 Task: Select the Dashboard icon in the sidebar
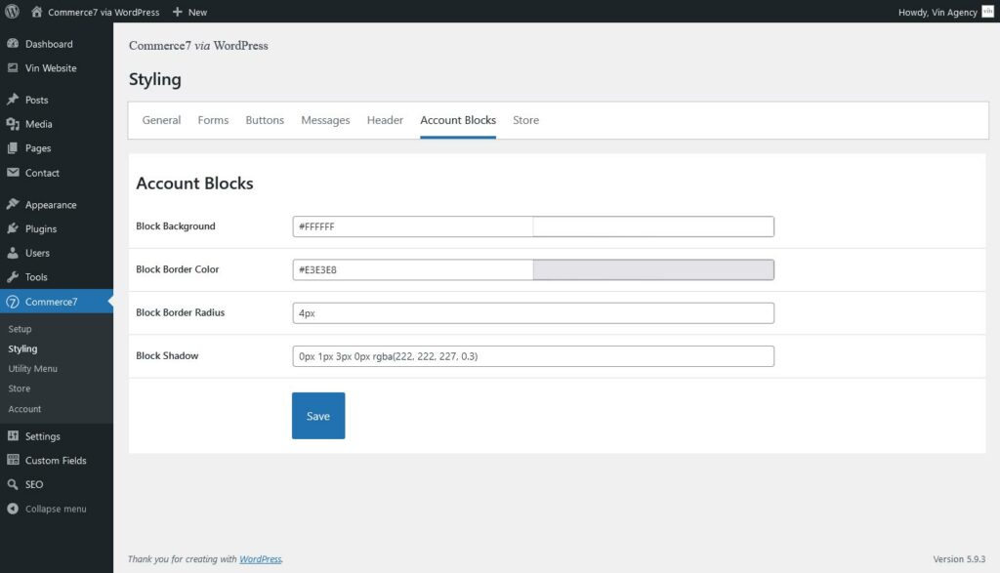[x=14, y=44]
